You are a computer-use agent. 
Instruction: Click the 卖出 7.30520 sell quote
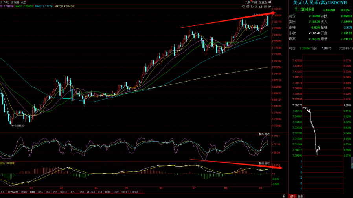click(304, 22)
